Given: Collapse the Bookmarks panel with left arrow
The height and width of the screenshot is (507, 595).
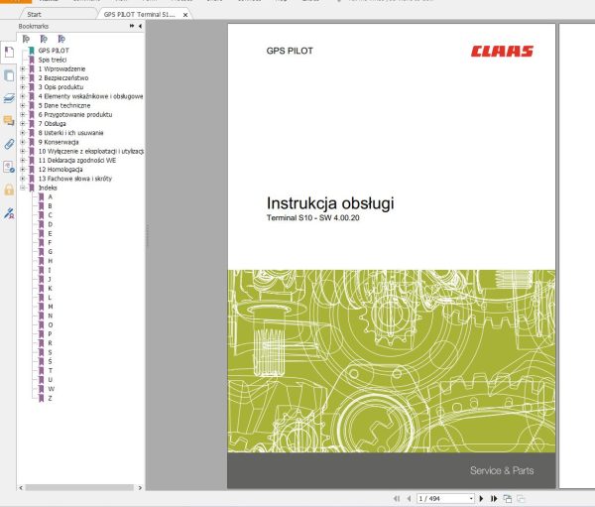Looking at the screenshot, I should (x=140, y=26).
